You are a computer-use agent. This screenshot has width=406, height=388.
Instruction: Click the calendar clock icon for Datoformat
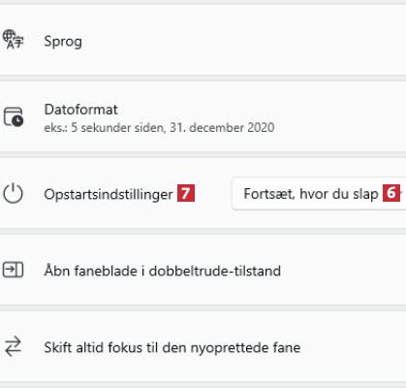[x=13, y=116]
